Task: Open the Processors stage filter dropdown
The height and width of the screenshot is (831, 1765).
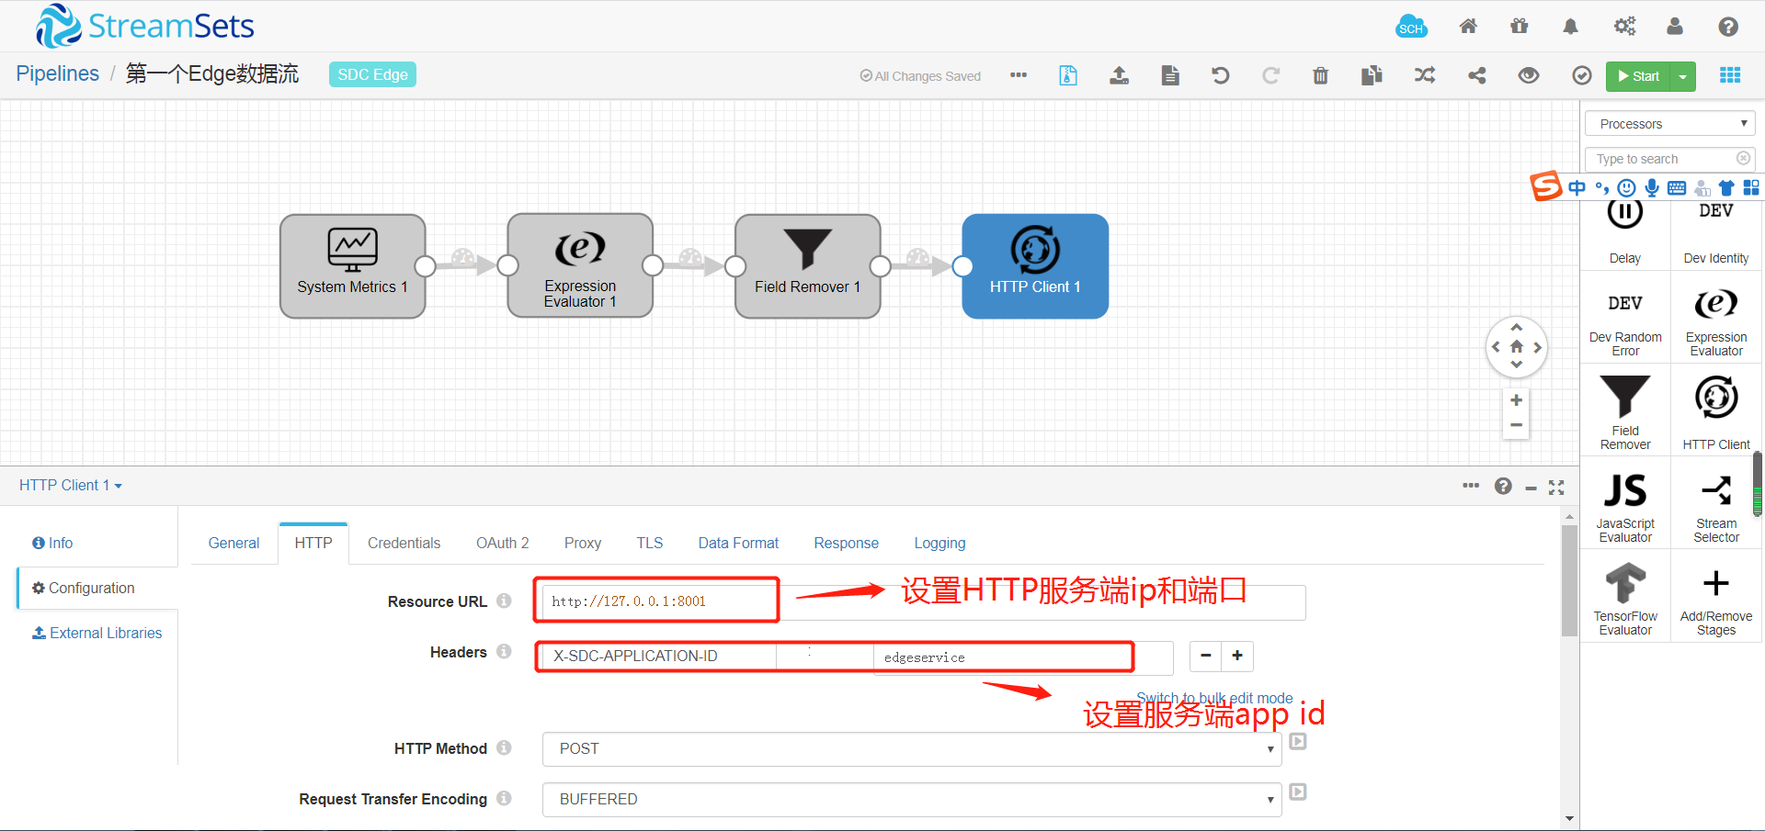Action: click(x=1669, y=122)
